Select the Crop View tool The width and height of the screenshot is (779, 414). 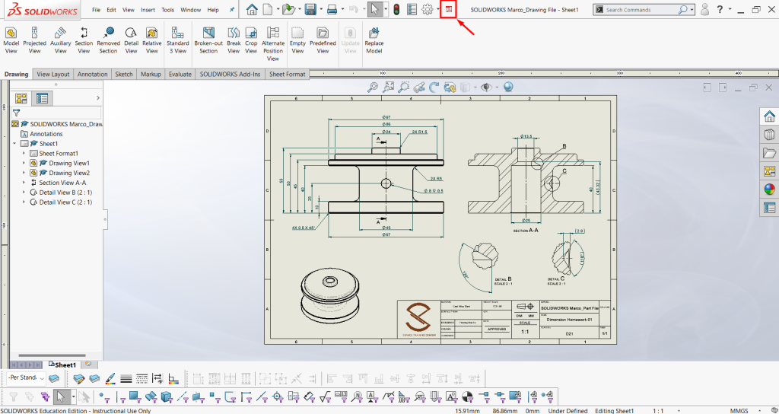[x=251, y=41]
